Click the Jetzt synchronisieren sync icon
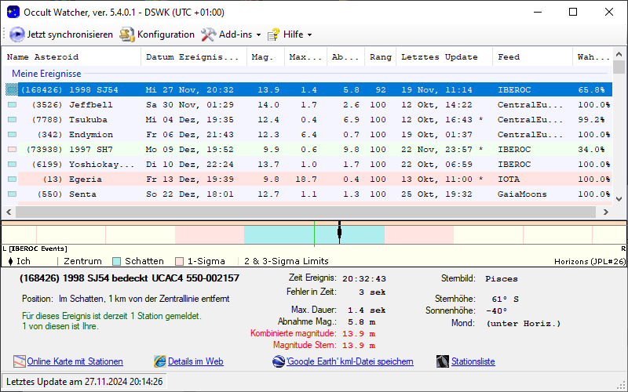 pyautogui.click(x=16, y=34)
